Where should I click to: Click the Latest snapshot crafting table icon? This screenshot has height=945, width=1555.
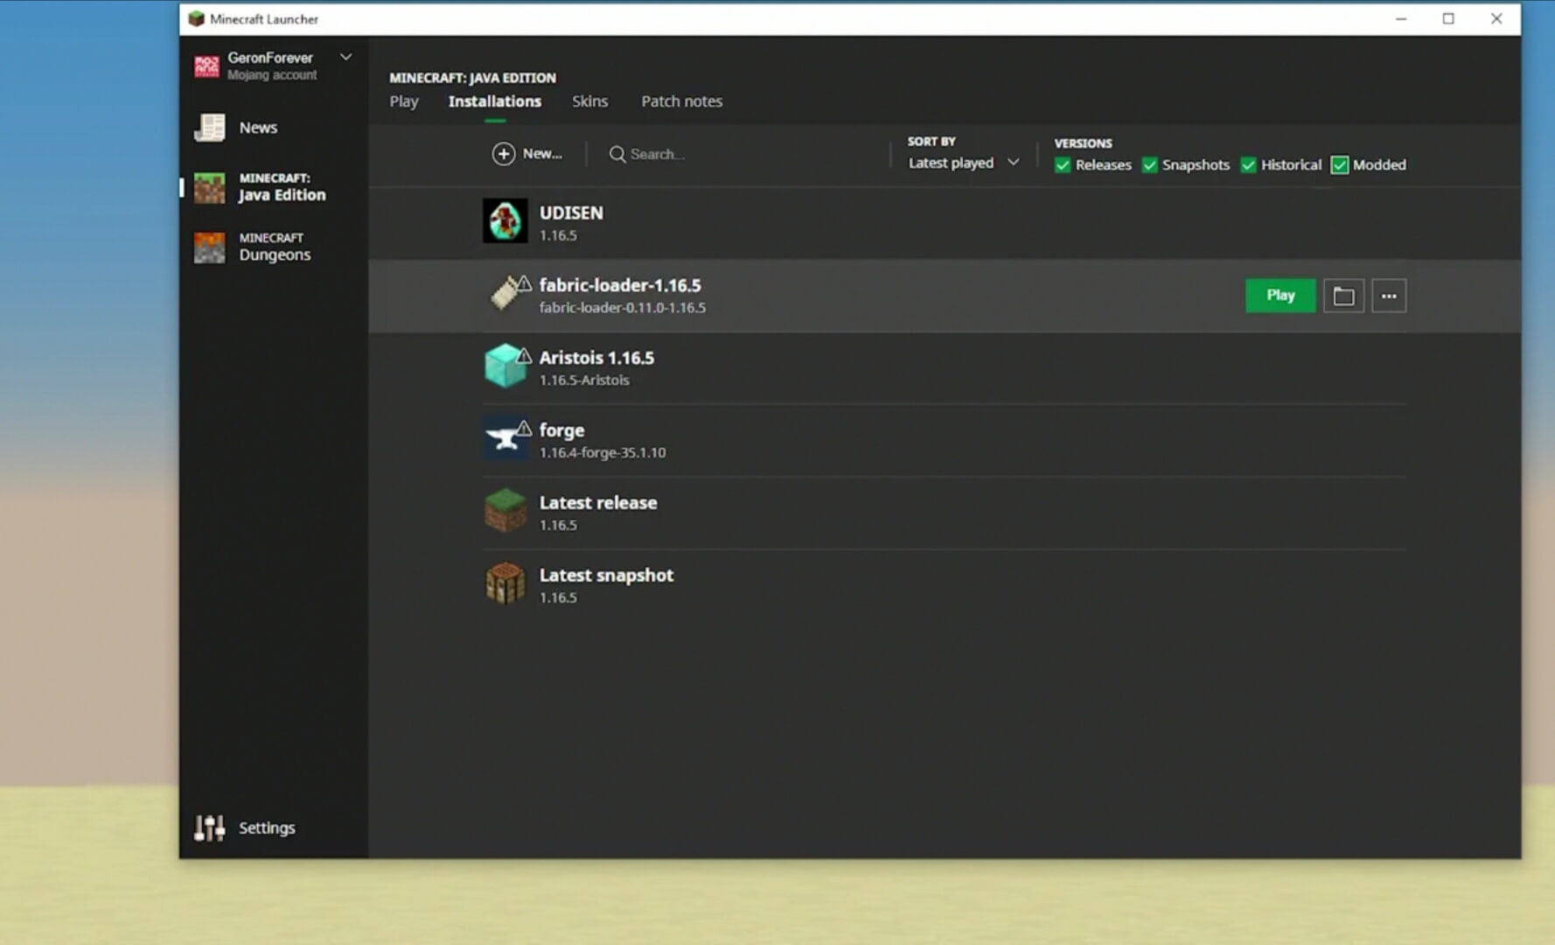[x=505, y=584]
